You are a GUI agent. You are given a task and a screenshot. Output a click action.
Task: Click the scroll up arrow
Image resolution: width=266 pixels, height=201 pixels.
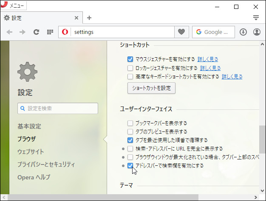pyautogui.click(x=262, y=45)
